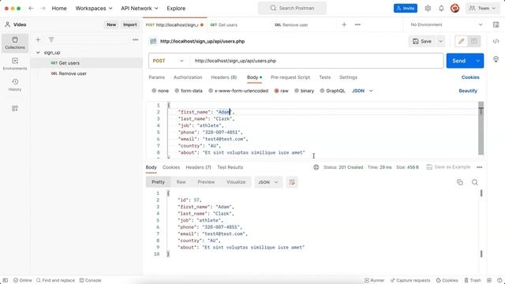
Task: Open the help icon in status bar
Action: pos(499,280)
